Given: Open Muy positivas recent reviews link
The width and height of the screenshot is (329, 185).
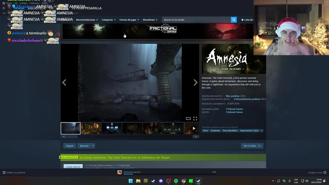Looking at the screenshot, I should [233, 96].
